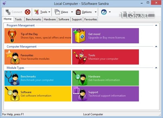Open the Options toolbar dropdown arrow
Screen dimensions: 163x118
96,12
